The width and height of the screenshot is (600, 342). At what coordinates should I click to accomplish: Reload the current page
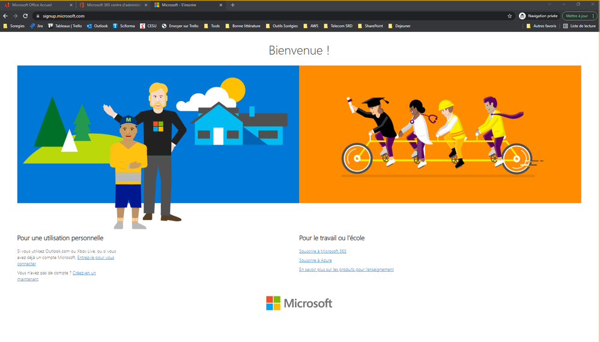tap(25, 16)
